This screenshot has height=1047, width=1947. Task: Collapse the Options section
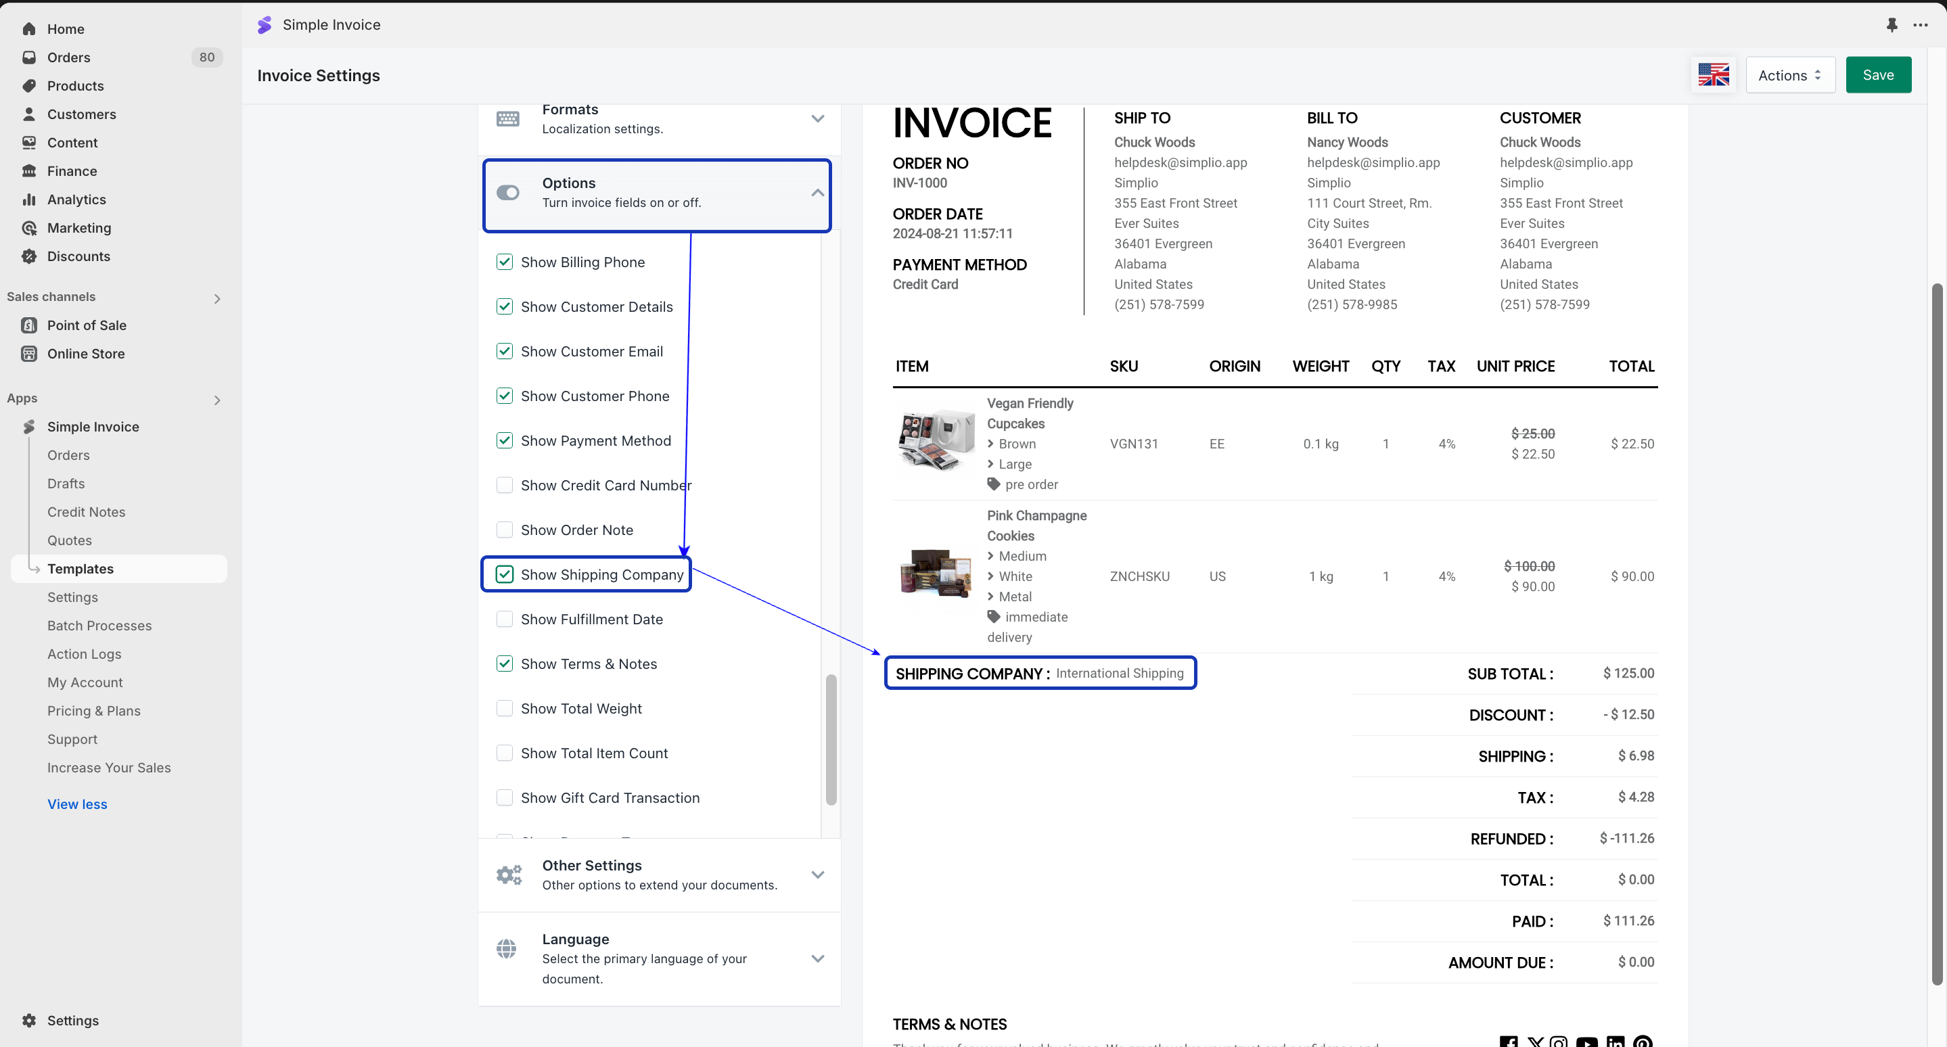pos(817,193)
